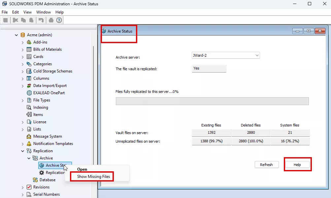Screen dimensions: 331x198
Task: Open the File menu
Action: (5, 12)
